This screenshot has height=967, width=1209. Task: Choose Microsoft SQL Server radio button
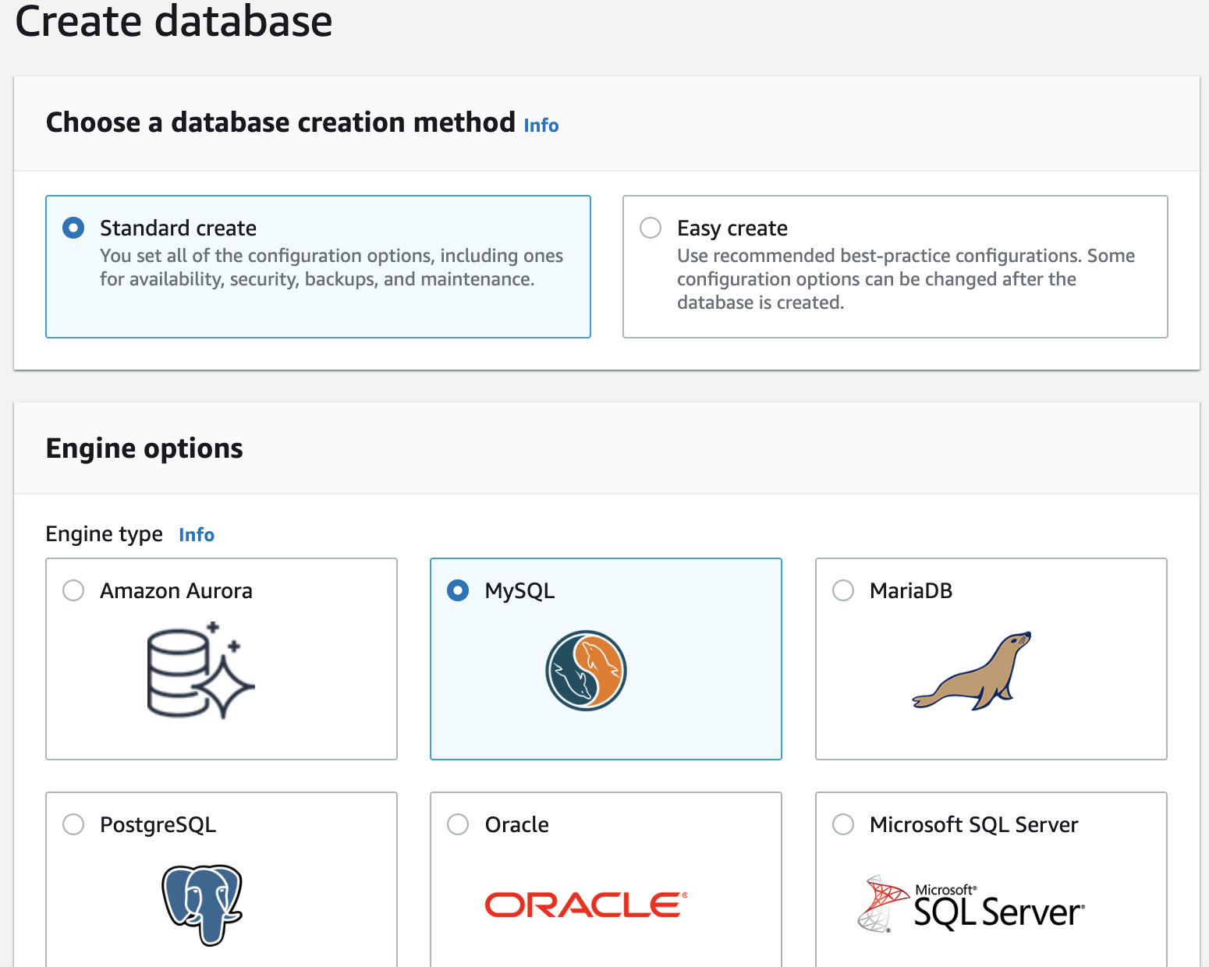pos(843,824)
